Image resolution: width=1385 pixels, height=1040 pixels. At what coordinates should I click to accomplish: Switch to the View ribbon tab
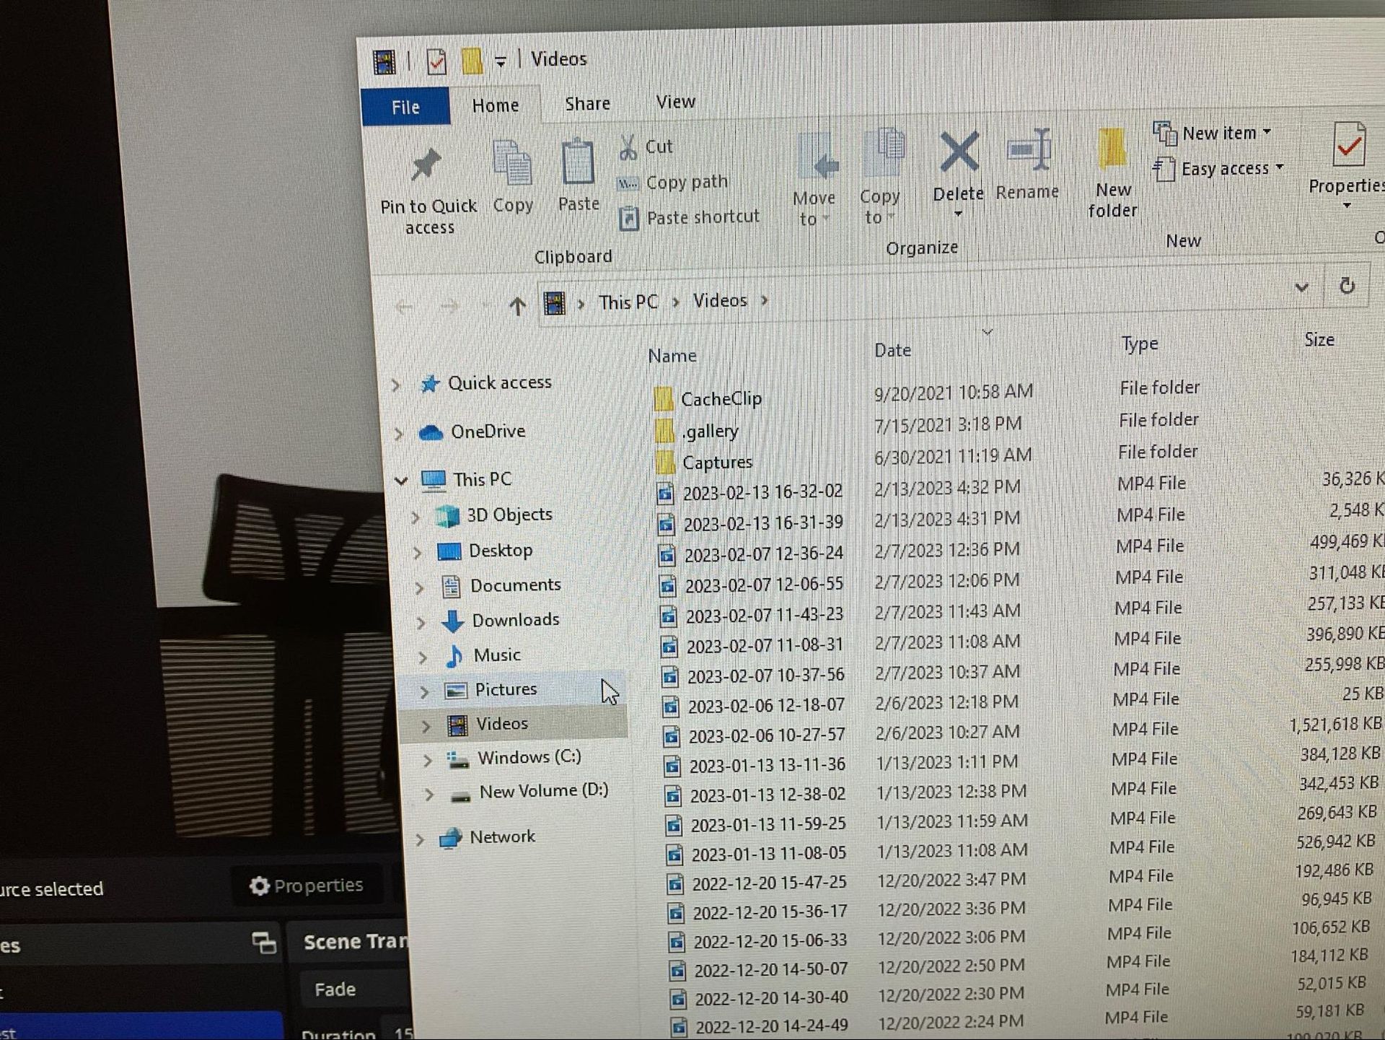pos(675,102)
